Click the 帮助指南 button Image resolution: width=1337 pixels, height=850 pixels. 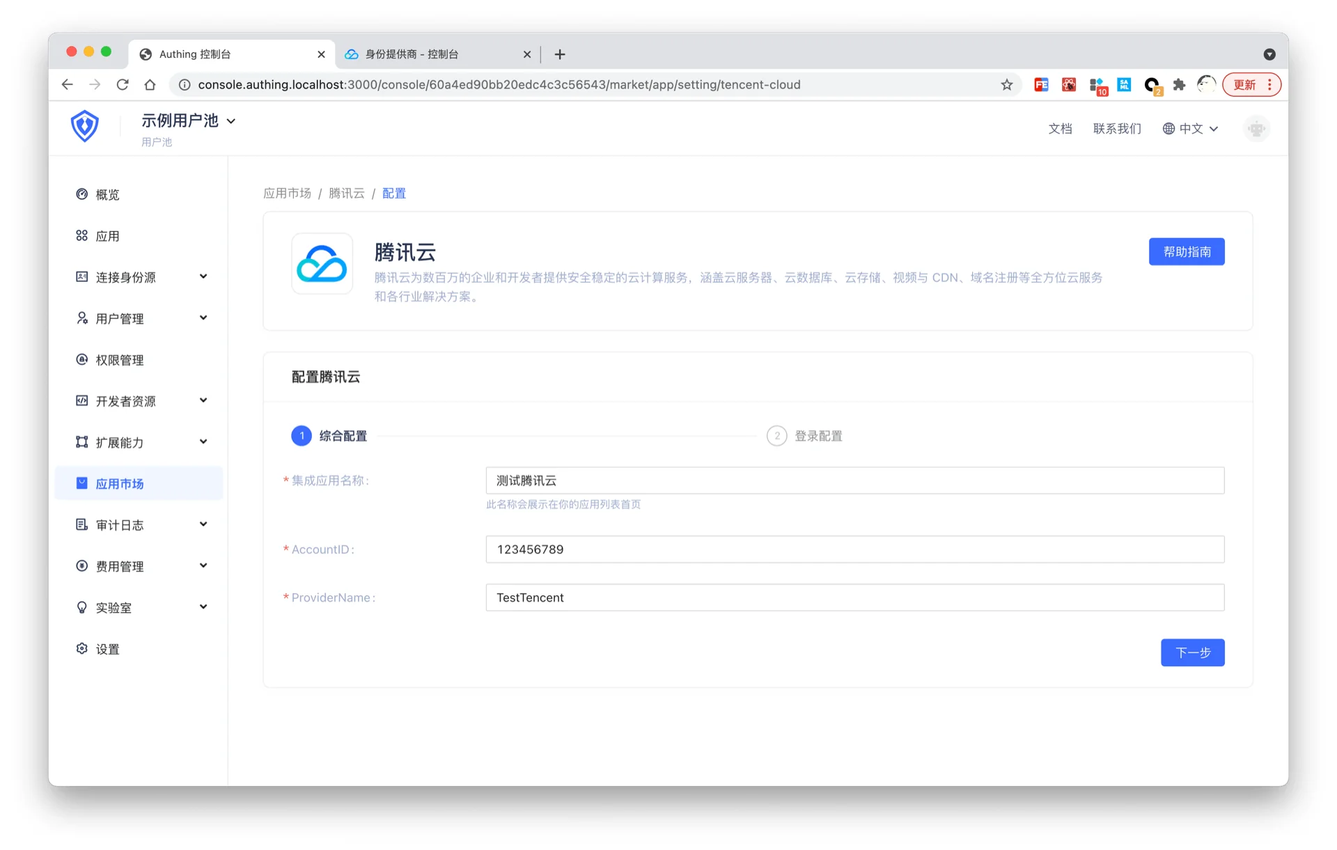click(1187, 252)
